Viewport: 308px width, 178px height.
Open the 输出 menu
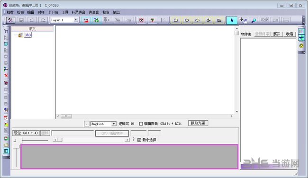116,12
